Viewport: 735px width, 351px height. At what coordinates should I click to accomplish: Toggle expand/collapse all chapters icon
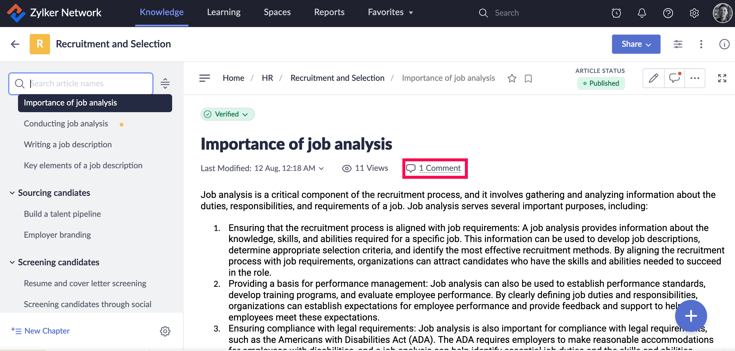coord(165,83)
